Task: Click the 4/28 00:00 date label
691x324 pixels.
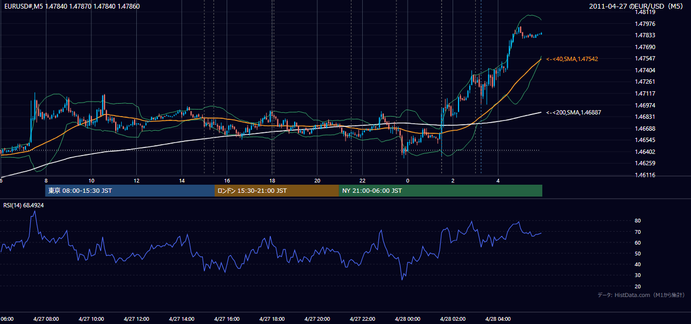Action: pos(408,319)
